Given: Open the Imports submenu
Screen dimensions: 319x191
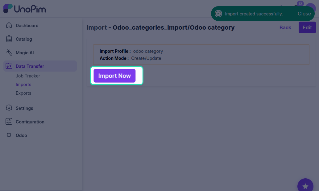Looking at the screenshot, I should tap(23, 85).
